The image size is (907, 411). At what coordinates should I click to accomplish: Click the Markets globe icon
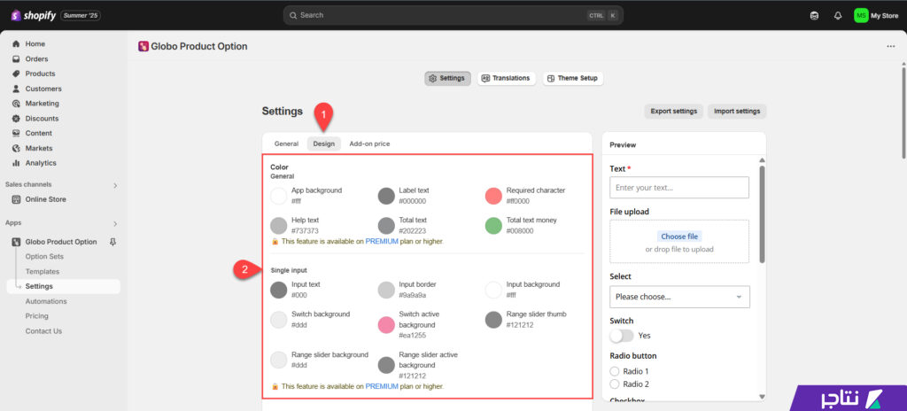click(x=16, y=148)
